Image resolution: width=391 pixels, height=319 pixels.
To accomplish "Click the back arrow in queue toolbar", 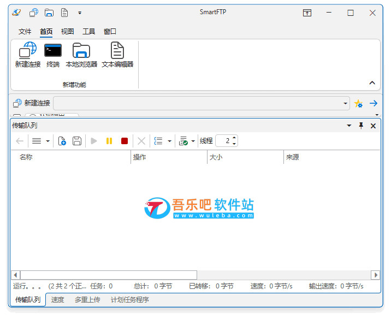I will [x=20, y=141].
